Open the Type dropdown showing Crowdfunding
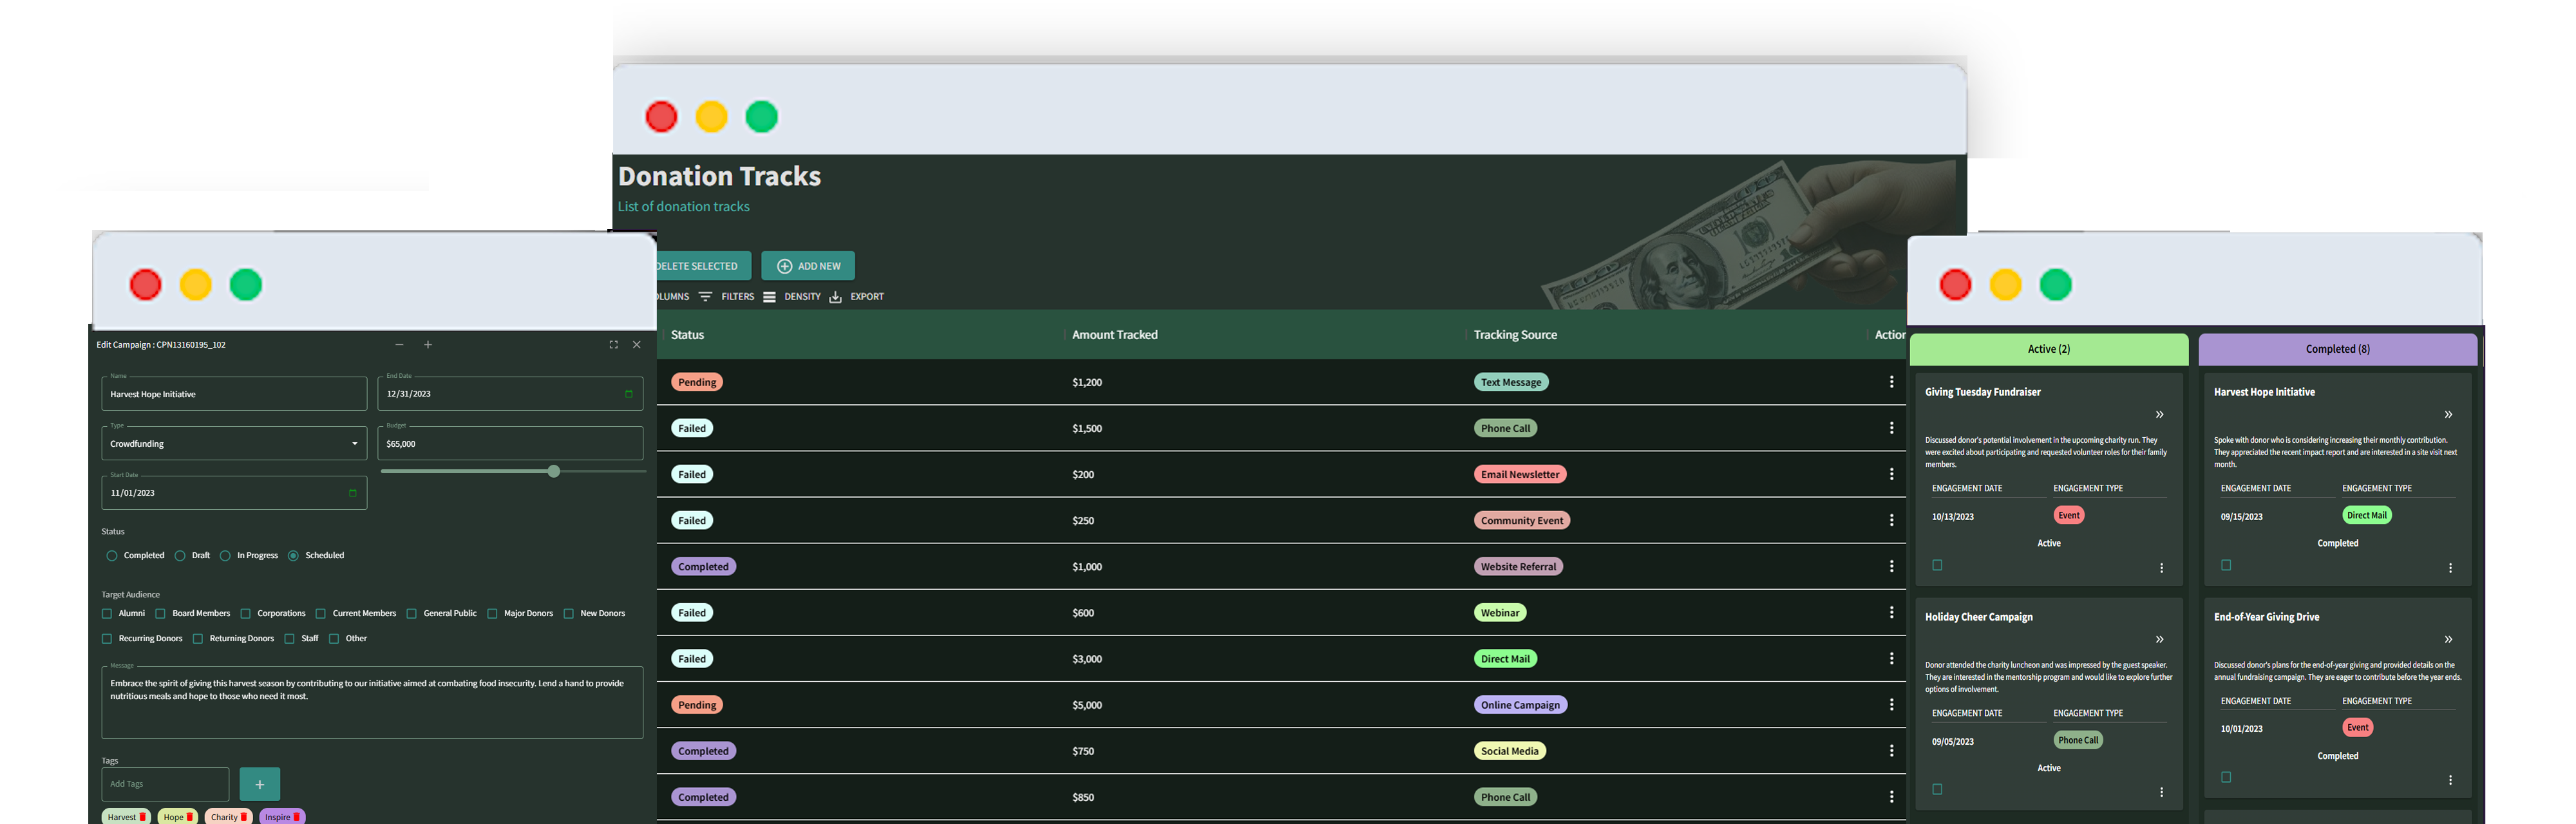The width and height of the screenshot is (2576, 824). point(355,443)
